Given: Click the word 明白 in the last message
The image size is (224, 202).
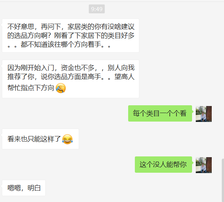Looking at the screenshot, I should pos(34,188).
